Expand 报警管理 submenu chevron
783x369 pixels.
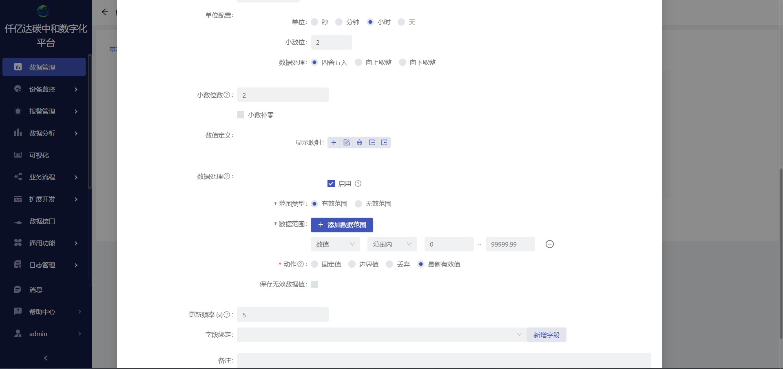(x=76, y=111)
